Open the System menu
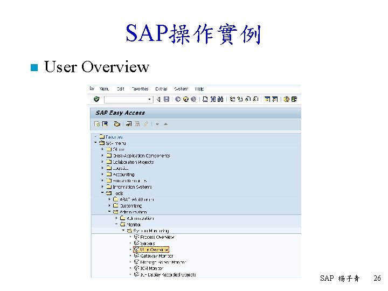 coord(181,89)
